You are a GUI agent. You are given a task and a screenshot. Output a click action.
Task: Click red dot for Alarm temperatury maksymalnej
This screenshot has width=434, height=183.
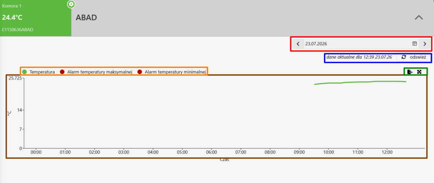62,72
